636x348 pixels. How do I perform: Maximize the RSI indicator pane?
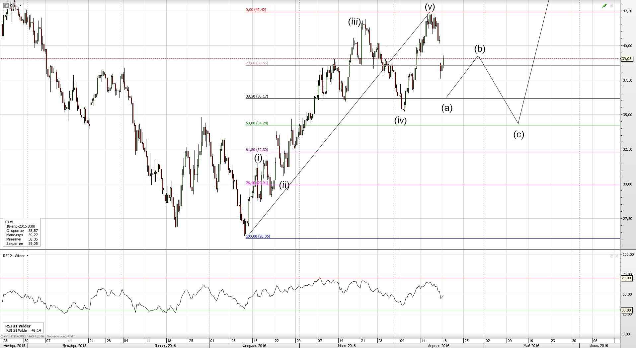click(x=611, y=256)
